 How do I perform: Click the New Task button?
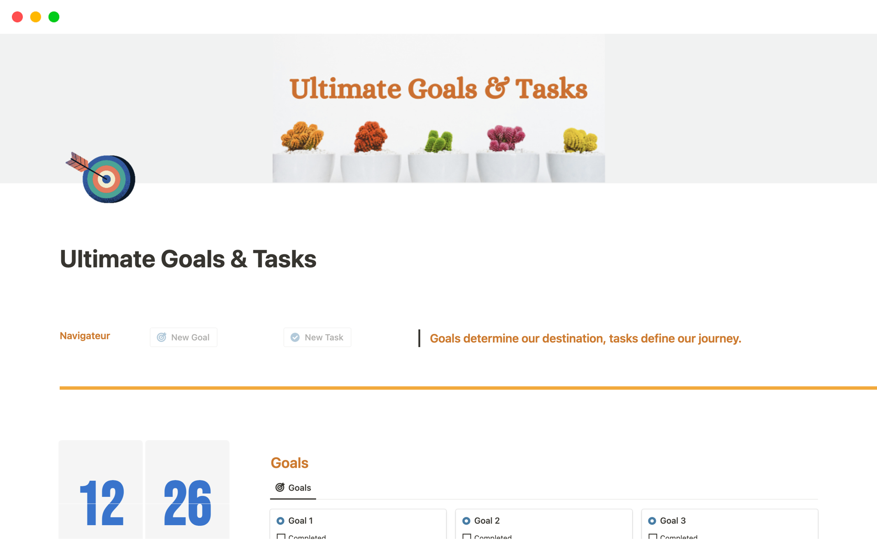click(x=317, y=337)
